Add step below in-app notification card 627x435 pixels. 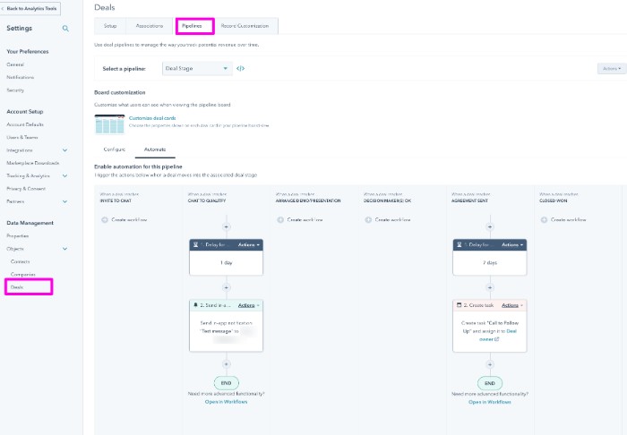(227, 364)
